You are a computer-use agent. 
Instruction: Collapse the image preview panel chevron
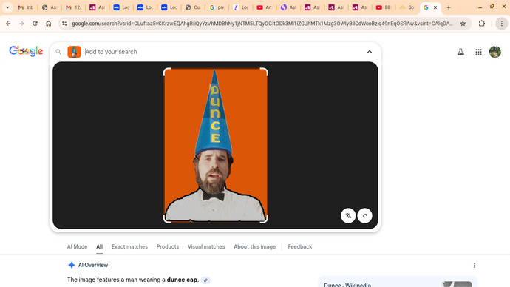click(x=370, y=52)
